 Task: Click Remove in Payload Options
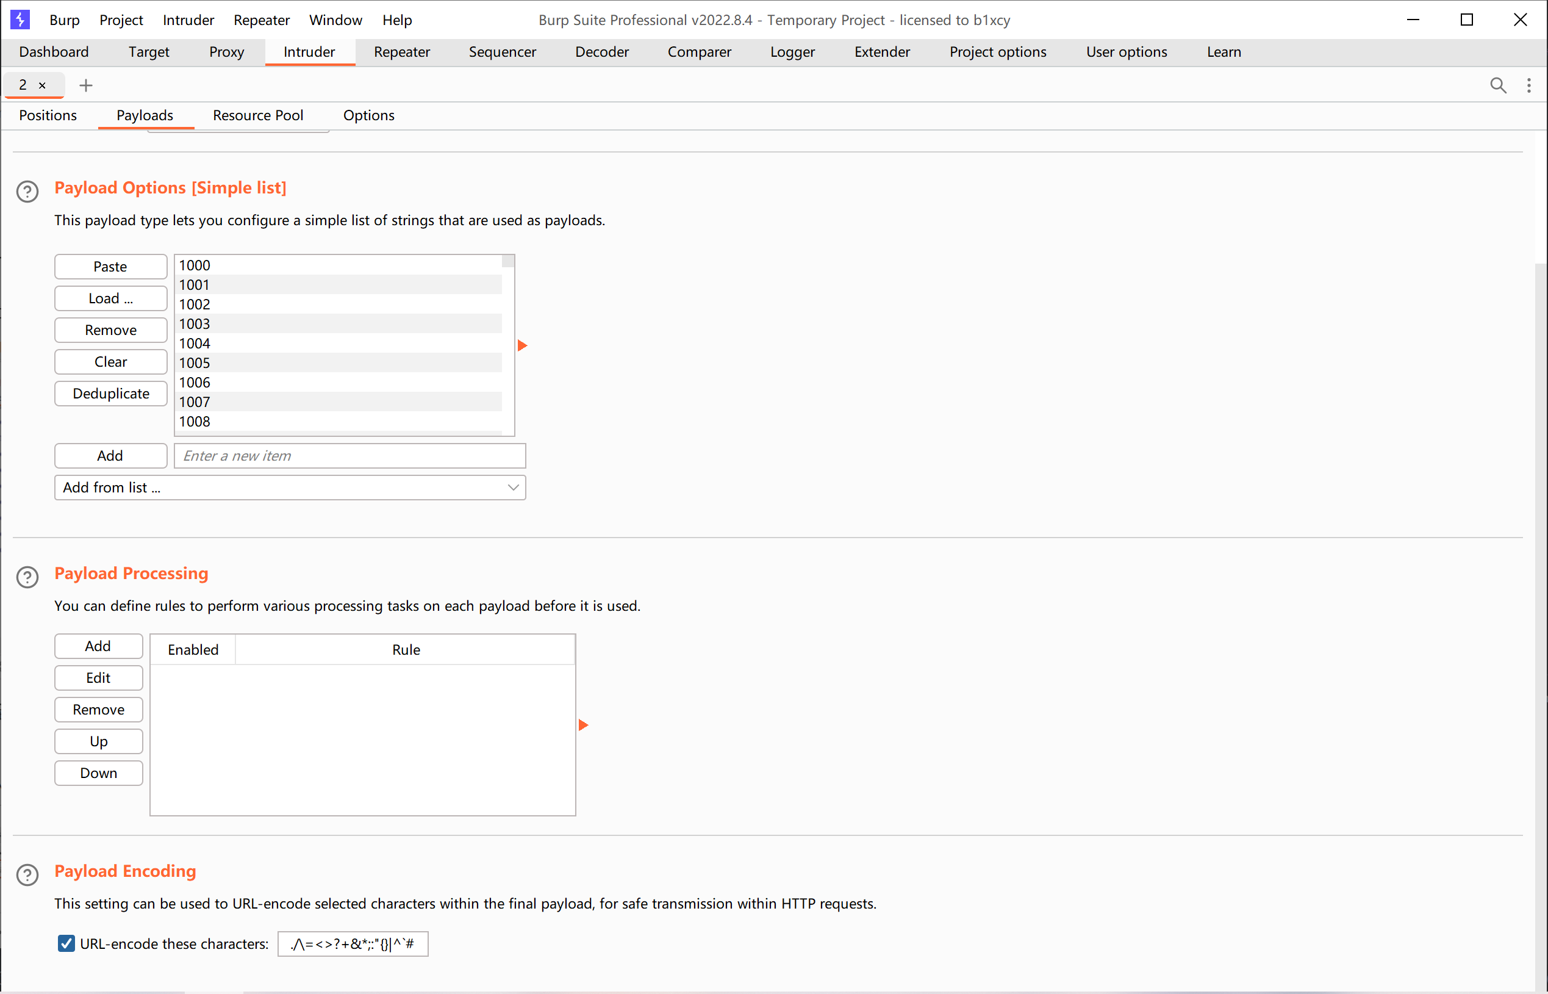point(111,330)
